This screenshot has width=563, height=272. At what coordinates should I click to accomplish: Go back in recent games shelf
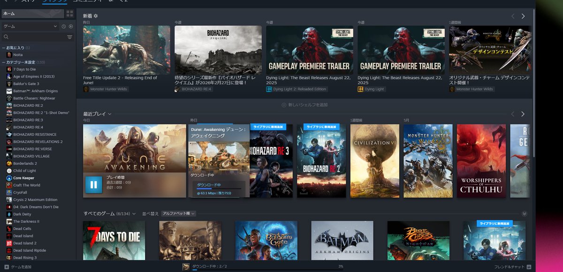tap(513, 114)
